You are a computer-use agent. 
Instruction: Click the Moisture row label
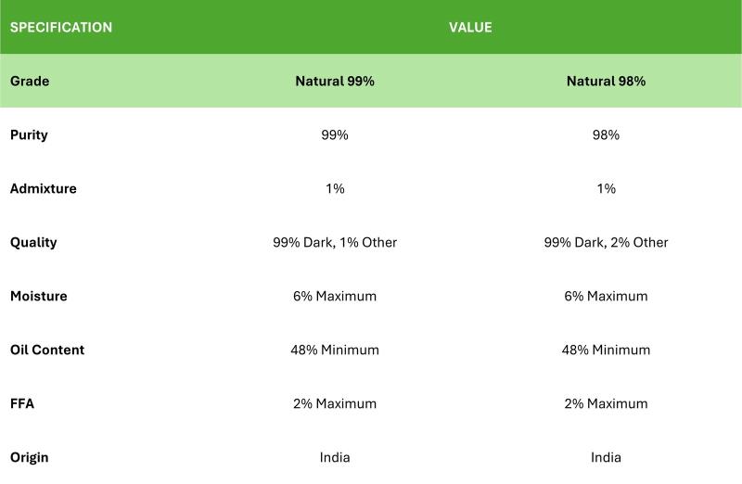click(x=38, y=296)
